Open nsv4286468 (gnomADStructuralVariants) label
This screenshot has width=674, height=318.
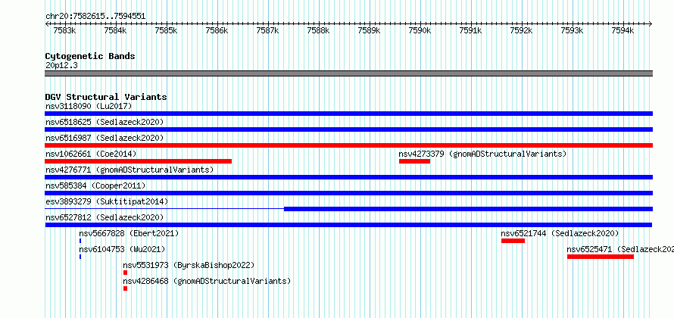pos(207,281)
